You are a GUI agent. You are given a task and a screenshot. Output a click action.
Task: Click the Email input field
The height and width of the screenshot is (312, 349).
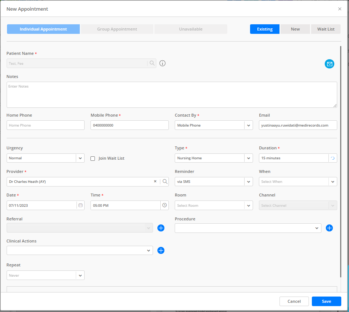click(x=298, y=125)
